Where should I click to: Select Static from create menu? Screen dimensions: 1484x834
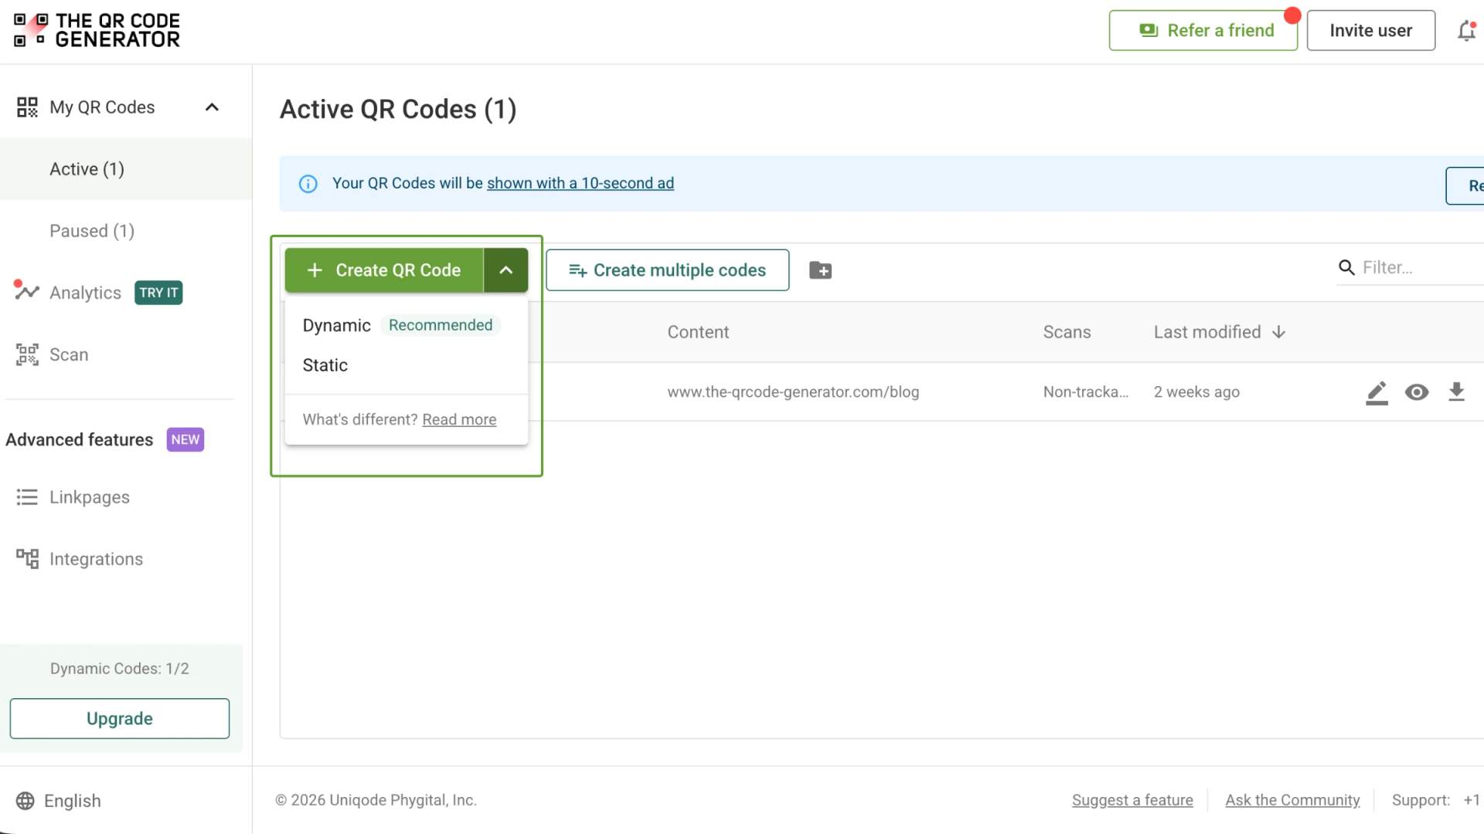[325, 365]
